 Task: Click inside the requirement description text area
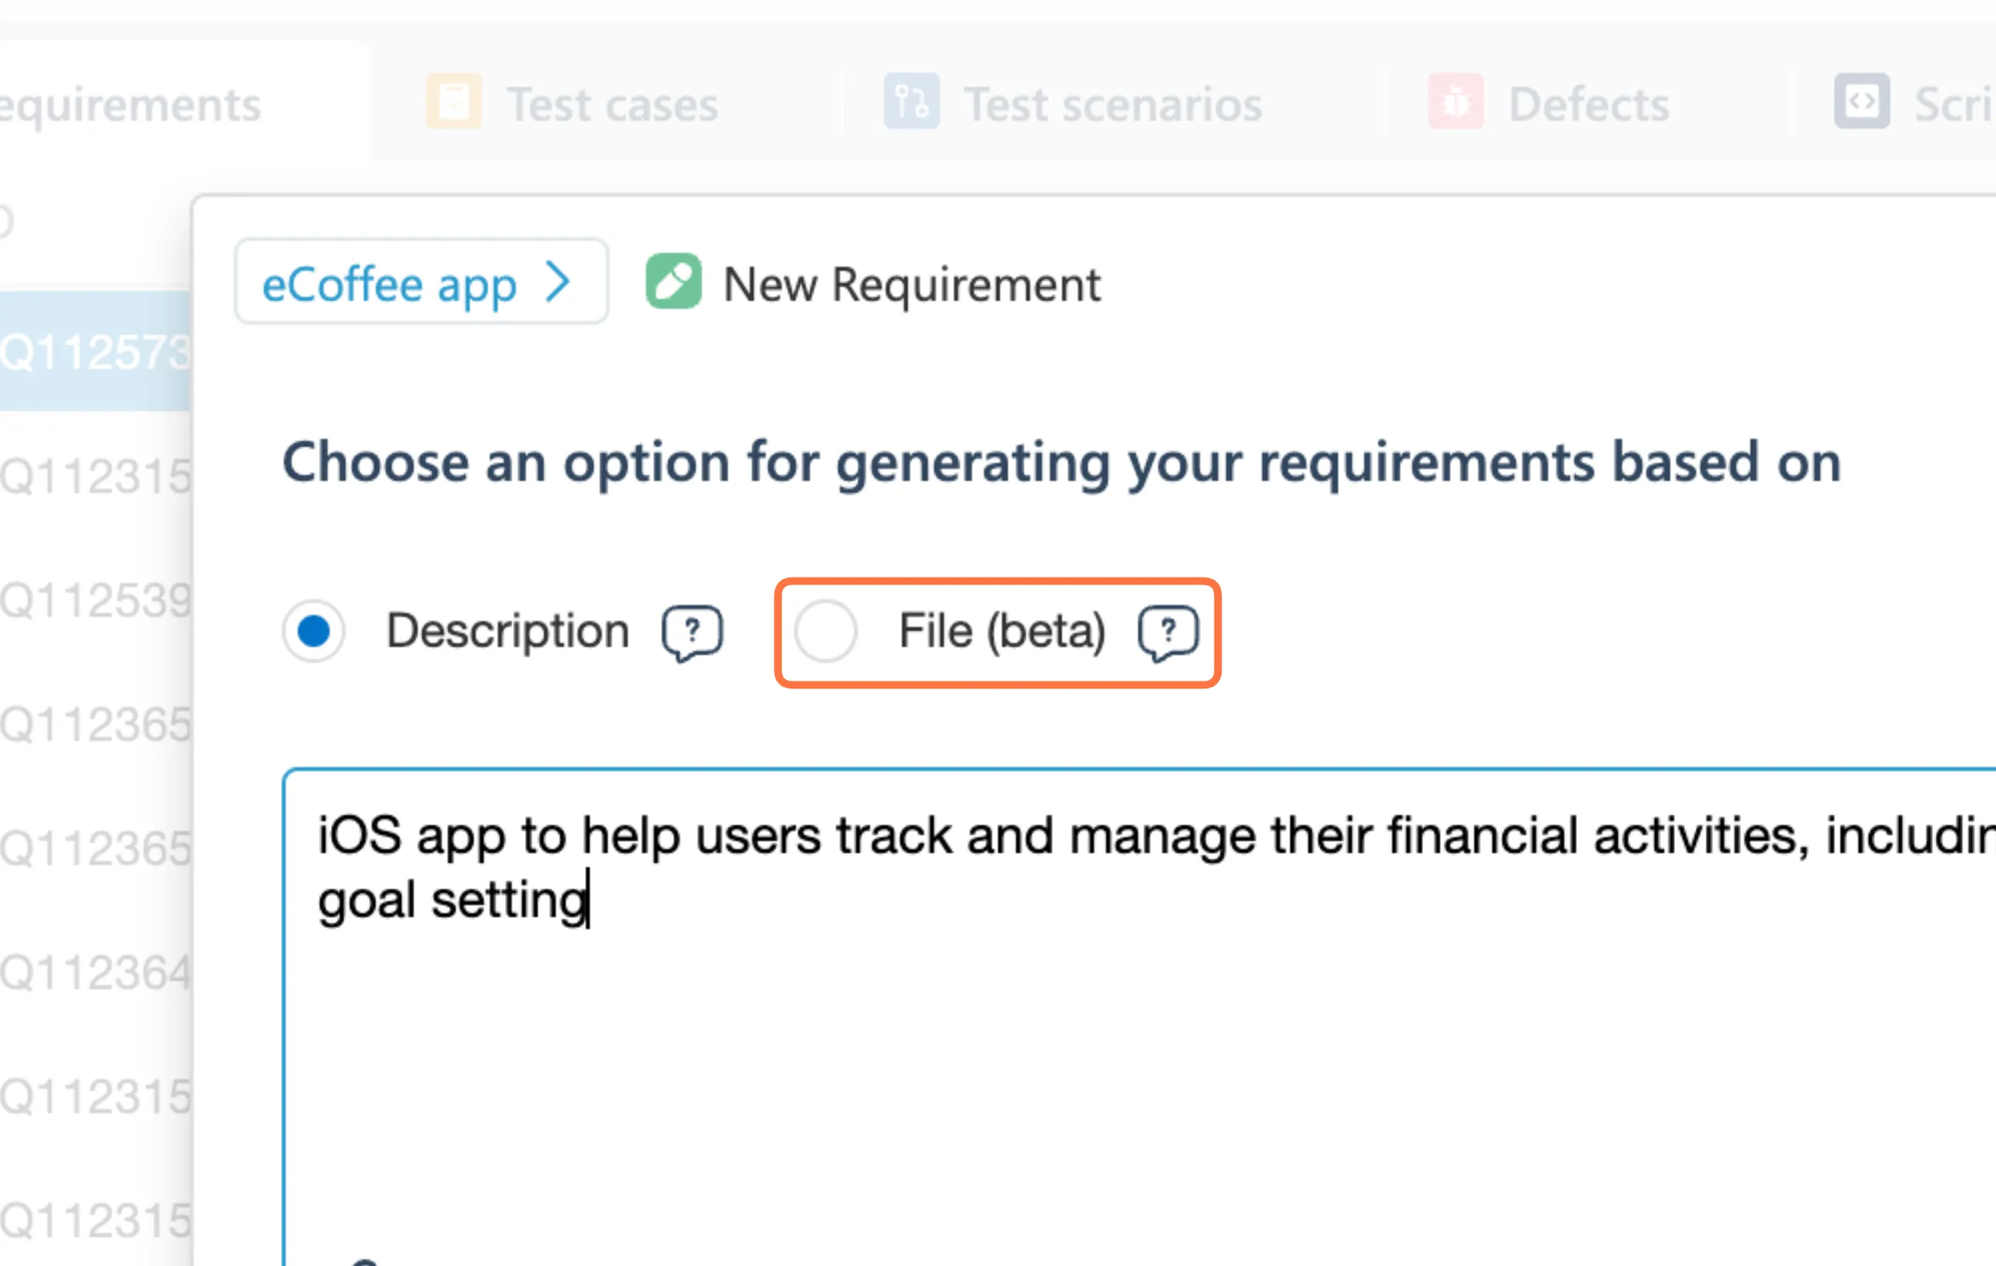coord(1077,1037)
